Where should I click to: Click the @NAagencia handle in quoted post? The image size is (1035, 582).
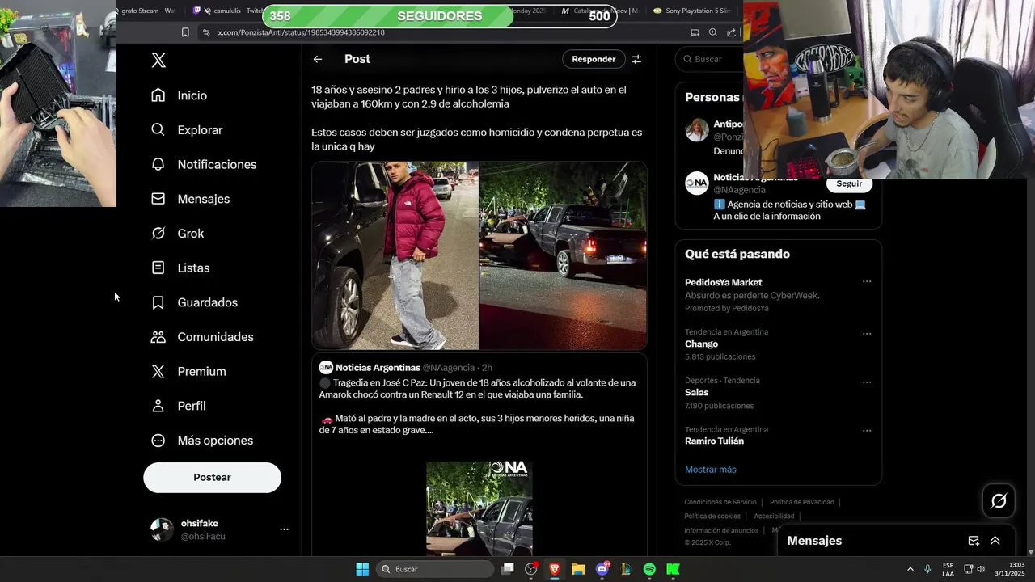pos(449,368)
